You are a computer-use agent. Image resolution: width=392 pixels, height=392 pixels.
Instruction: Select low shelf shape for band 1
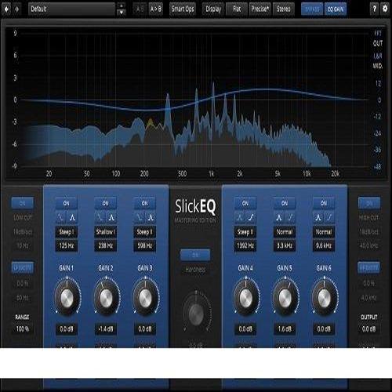point(60,217)
